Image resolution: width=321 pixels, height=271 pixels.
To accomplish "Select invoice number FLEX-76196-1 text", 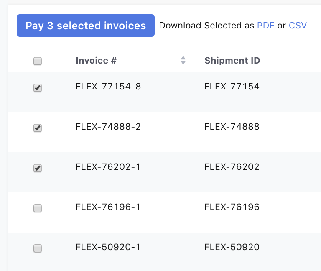I will (108, 207).
